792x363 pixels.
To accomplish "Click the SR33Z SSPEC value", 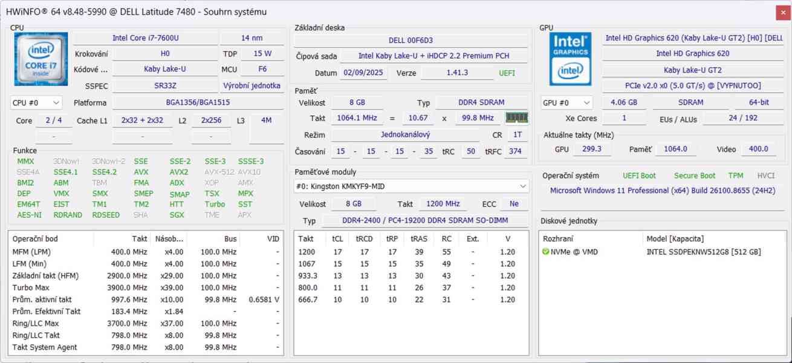I will 165,85.
